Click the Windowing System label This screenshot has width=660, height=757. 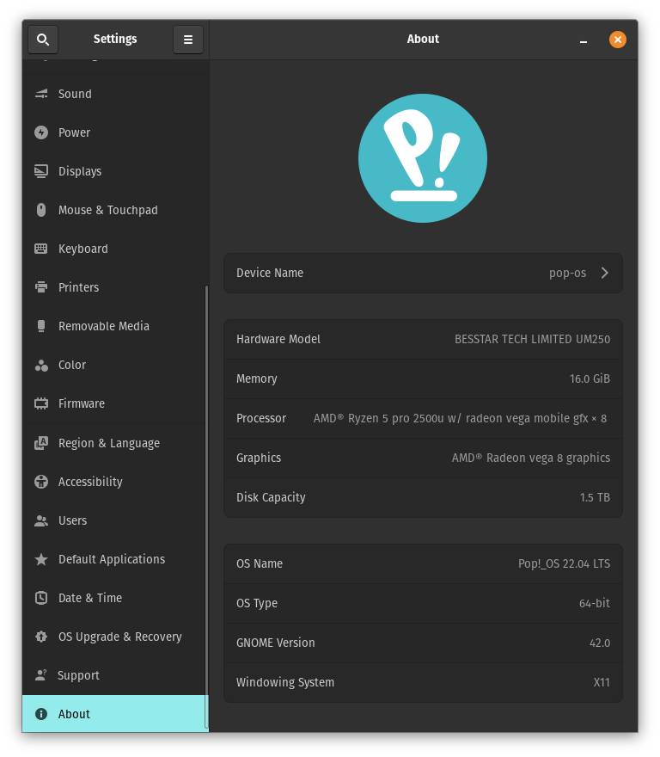(284, 683)
